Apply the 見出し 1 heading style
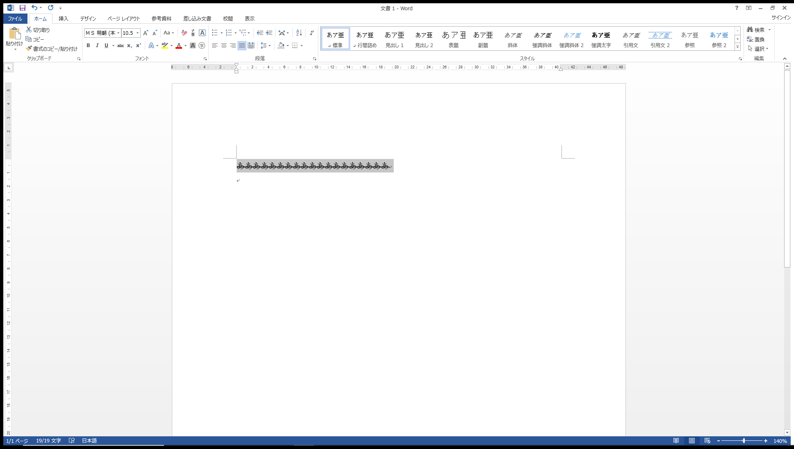 (395, 39)
